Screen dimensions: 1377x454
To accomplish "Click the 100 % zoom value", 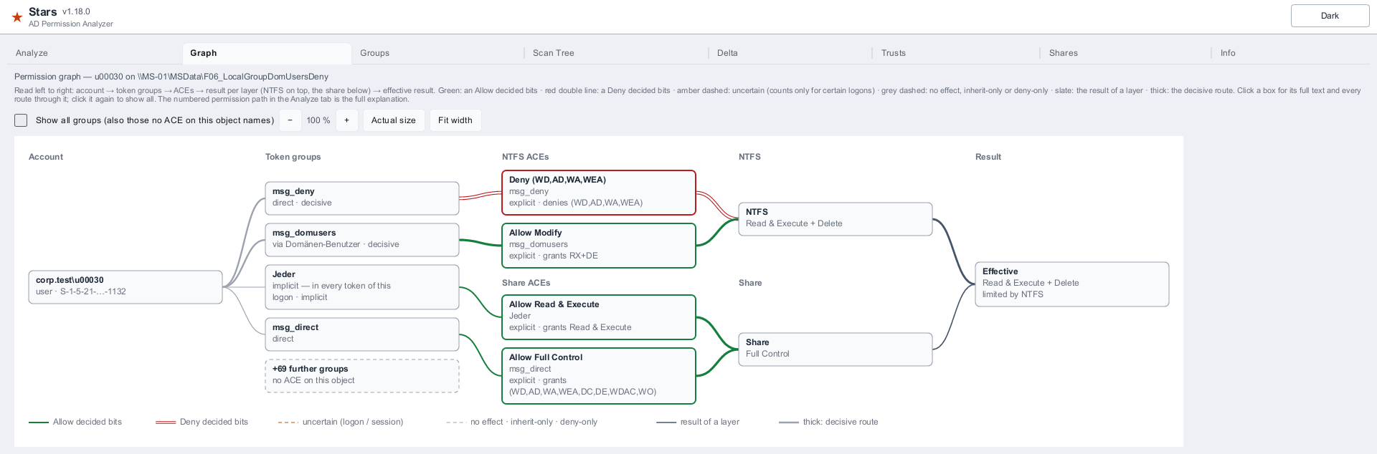I will 318,120.
